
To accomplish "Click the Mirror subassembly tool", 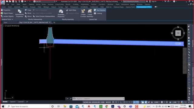I will coord(28,16).
